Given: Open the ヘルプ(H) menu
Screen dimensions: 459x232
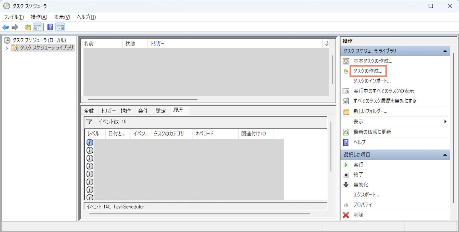Looking at the screenshot, I should 86,17.
